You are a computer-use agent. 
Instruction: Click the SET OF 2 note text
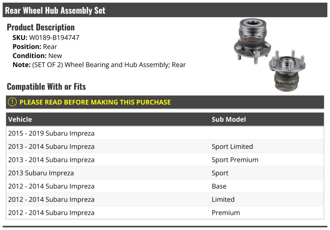pos(99,65)
